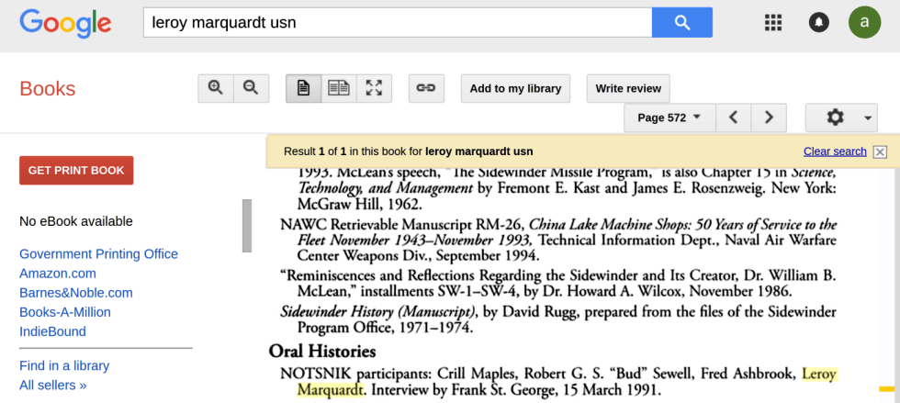Click the account avatar icon
The height and width of the screenshot is (403, 900).
point(864,23)
